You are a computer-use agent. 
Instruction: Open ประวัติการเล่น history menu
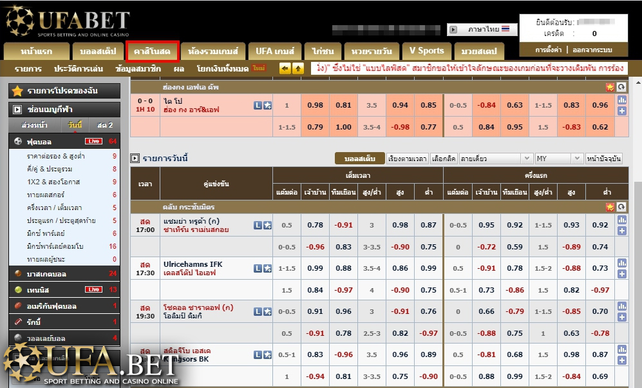[78, 69]
